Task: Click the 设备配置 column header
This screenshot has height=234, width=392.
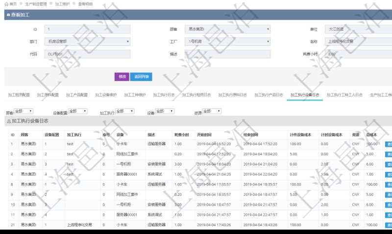Action: coord(52,135)
